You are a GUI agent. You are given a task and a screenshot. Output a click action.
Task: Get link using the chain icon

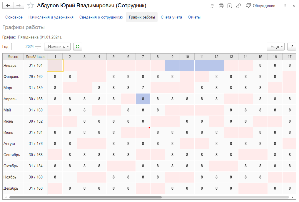238,6
